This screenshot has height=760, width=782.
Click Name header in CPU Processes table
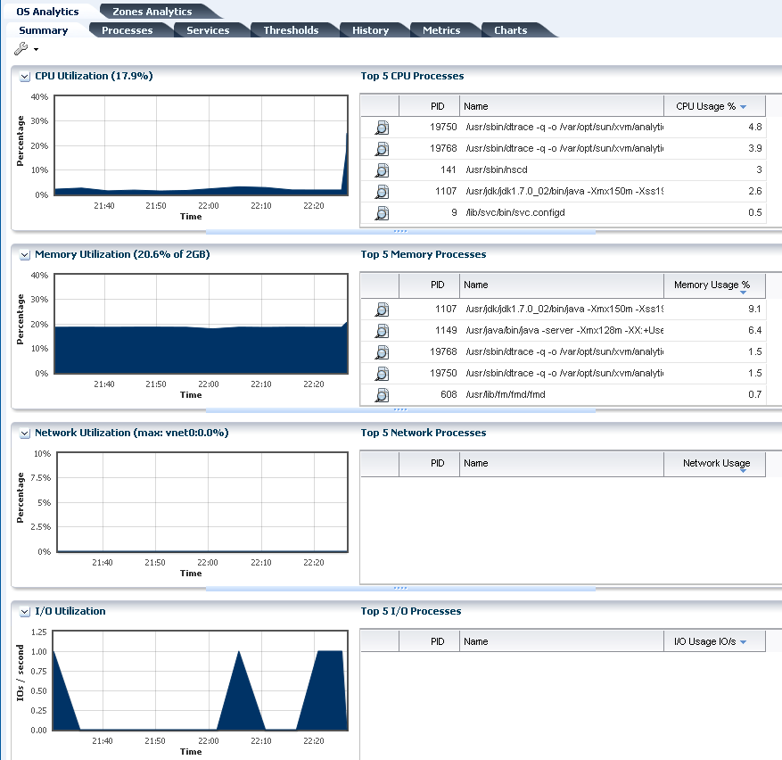[562, 106]
